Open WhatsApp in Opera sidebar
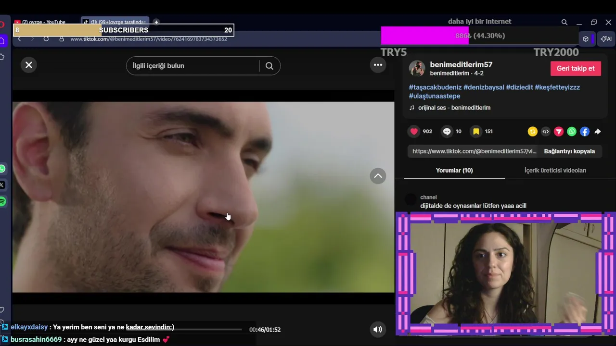 pyautogui.click(x=2, y=169)
